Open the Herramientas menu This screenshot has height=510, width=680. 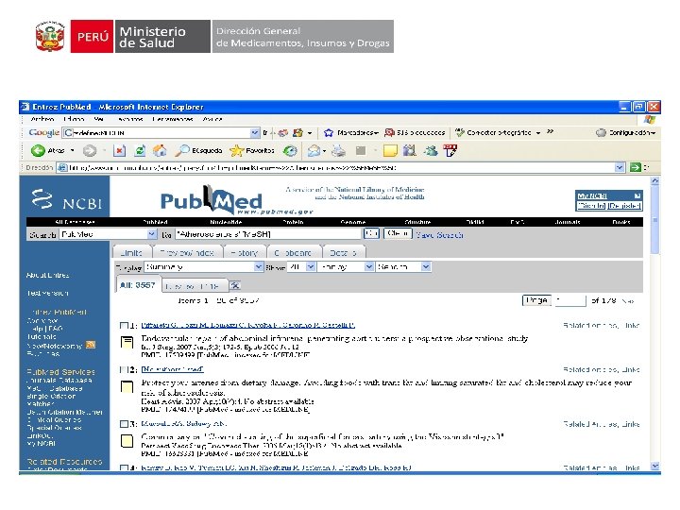pyautogui.click(x=172, y=119)
